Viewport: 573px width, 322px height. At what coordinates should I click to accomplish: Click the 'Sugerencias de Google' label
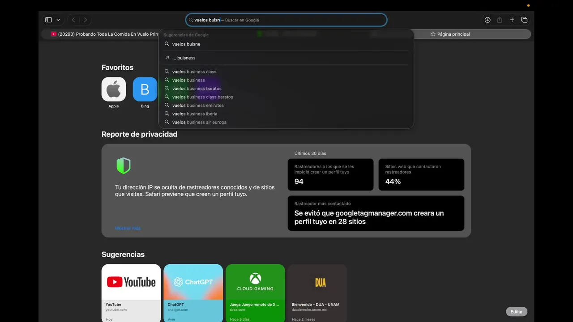pyautogui.click(x=186, y=35)
